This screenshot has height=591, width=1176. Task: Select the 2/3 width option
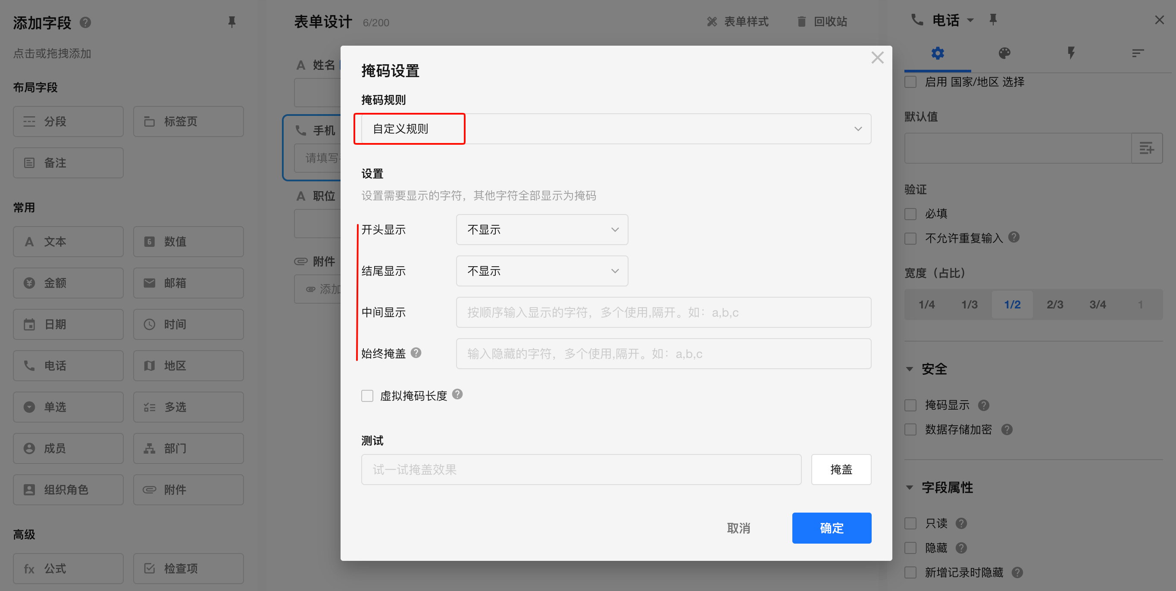[1054, 305]
